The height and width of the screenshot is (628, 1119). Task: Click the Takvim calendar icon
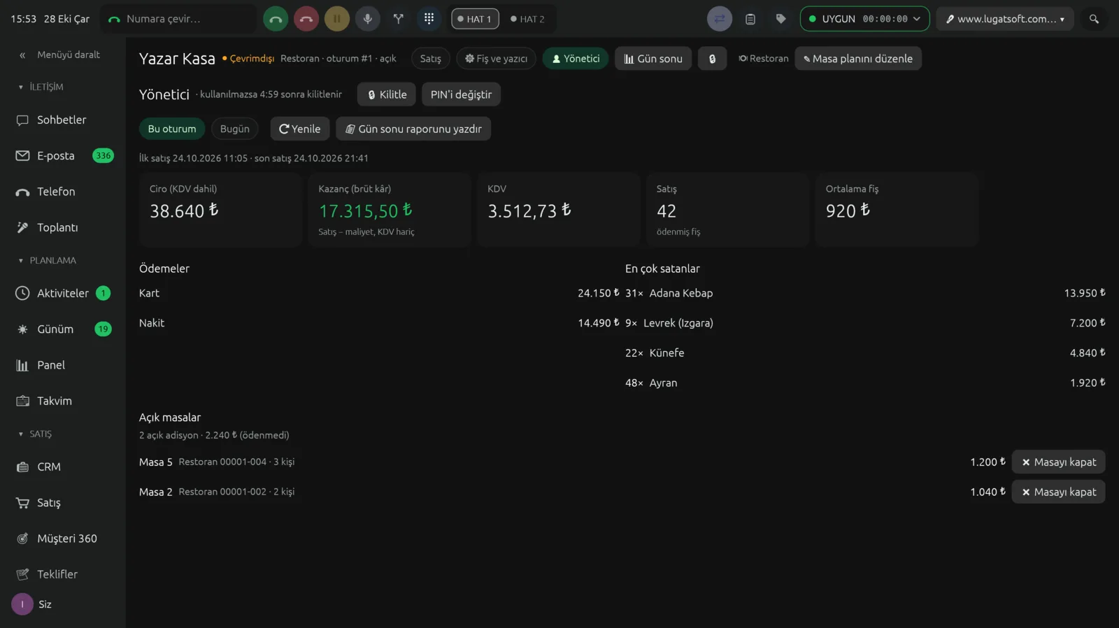click(x=22, y=401)
